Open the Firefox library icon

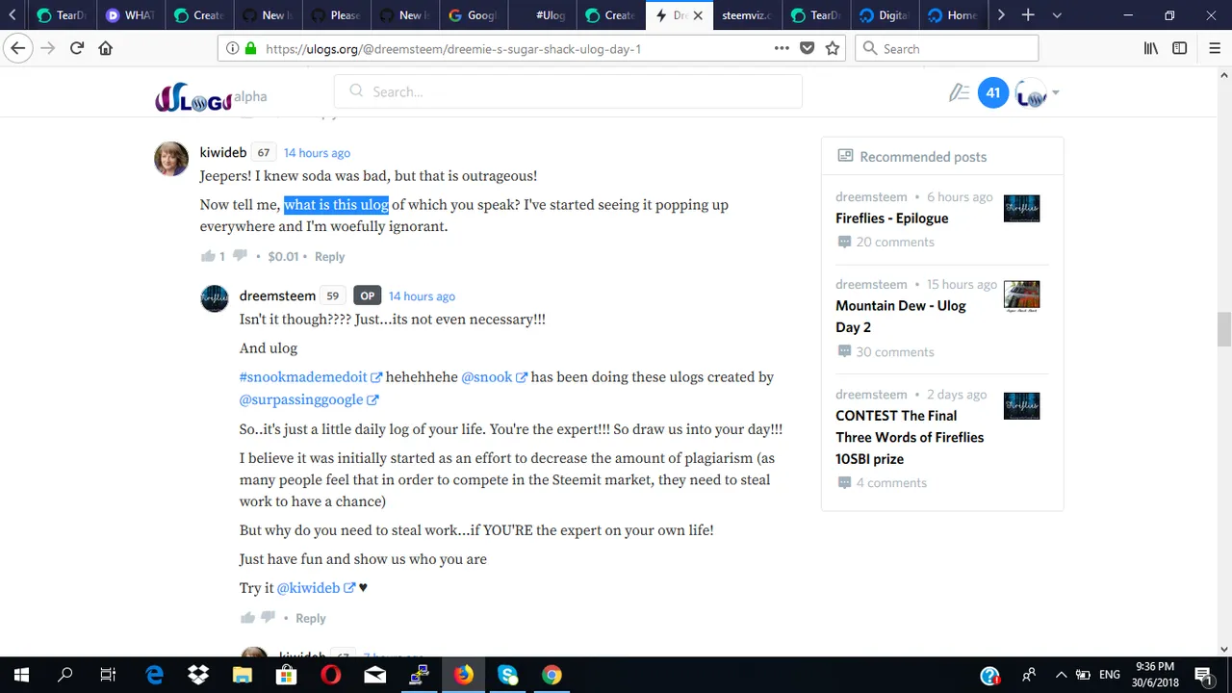[x=1151, y=48]
